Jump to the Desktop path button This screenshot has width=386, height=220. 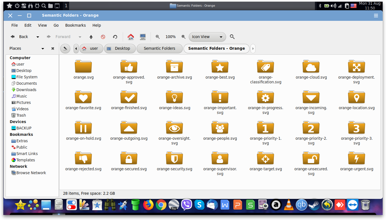point(120,48)
